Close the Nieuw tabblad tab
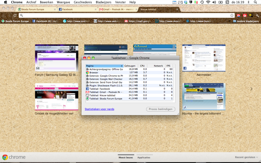 pos(177,9)
